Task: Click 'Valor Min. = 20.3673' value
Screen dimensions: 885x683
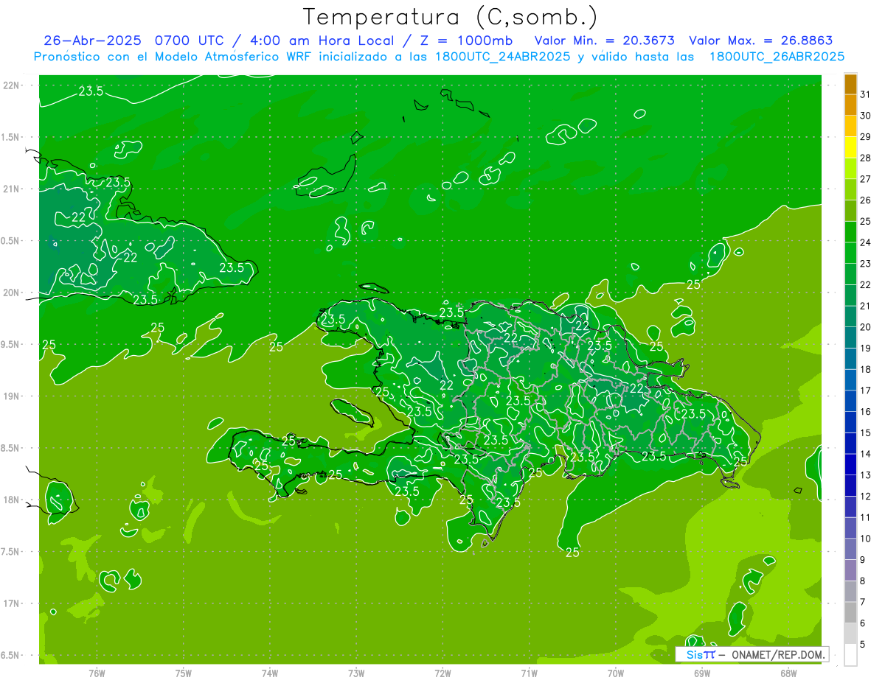Action: tap(604, 41)
